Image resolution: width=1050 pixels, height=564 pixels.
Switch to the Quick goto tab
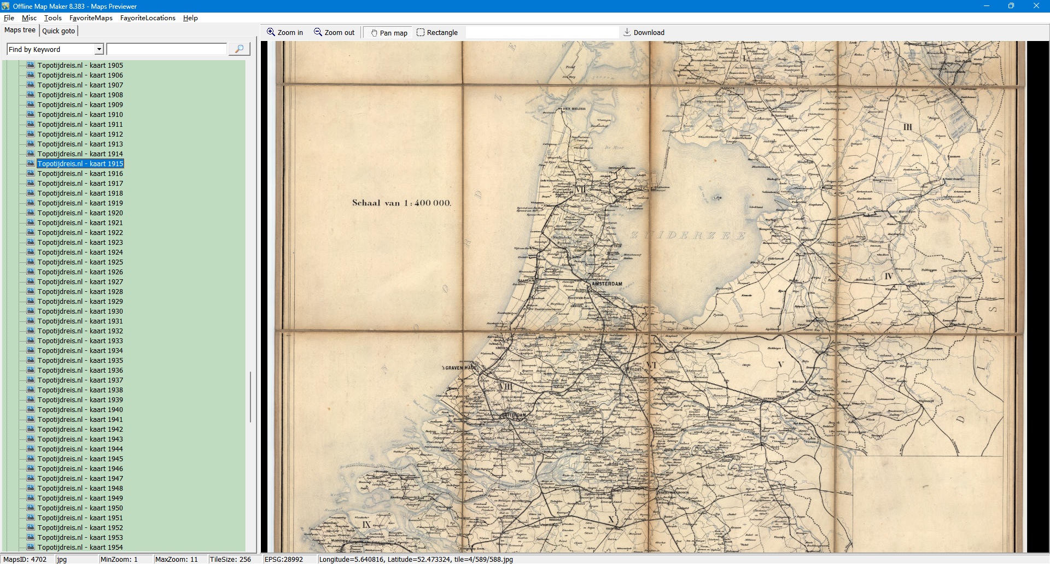pos(59,31)
